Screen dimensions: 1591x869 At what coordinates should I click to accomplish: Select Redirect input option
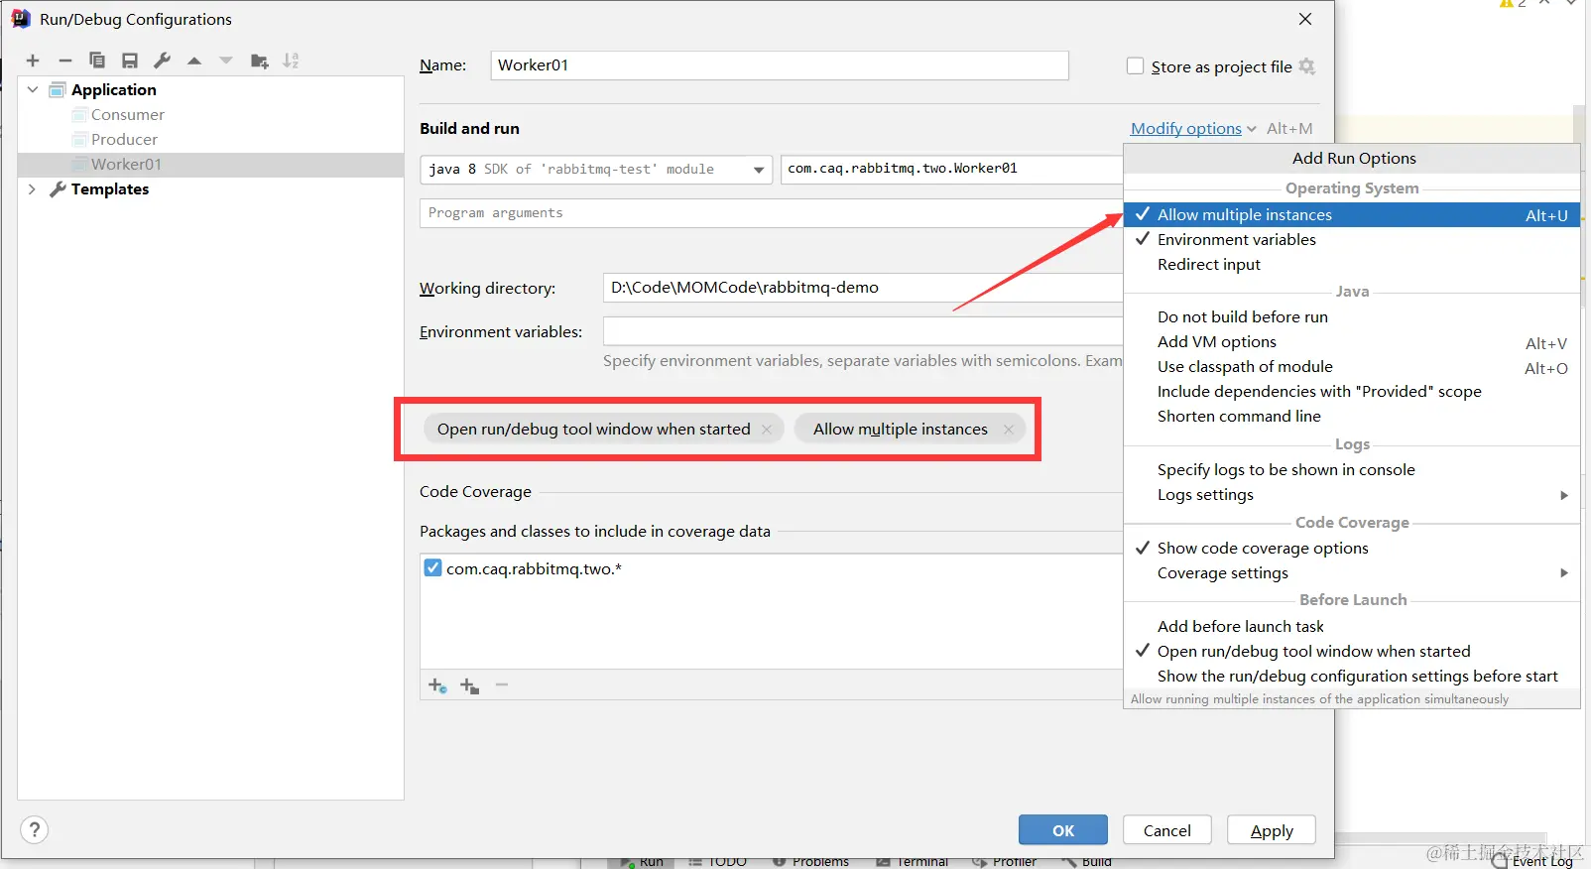[x=1352, y=264]
